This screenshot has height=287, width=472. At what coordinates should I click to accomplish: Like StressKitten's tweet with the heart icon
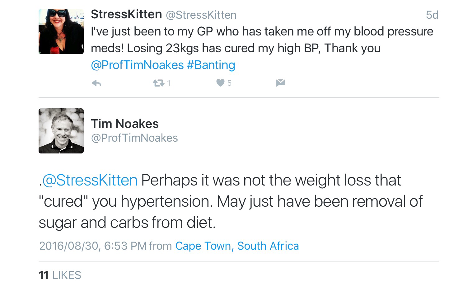tap(220, 83)
